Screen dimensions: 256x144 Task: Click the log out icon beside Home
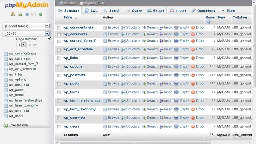click(20, 14)
